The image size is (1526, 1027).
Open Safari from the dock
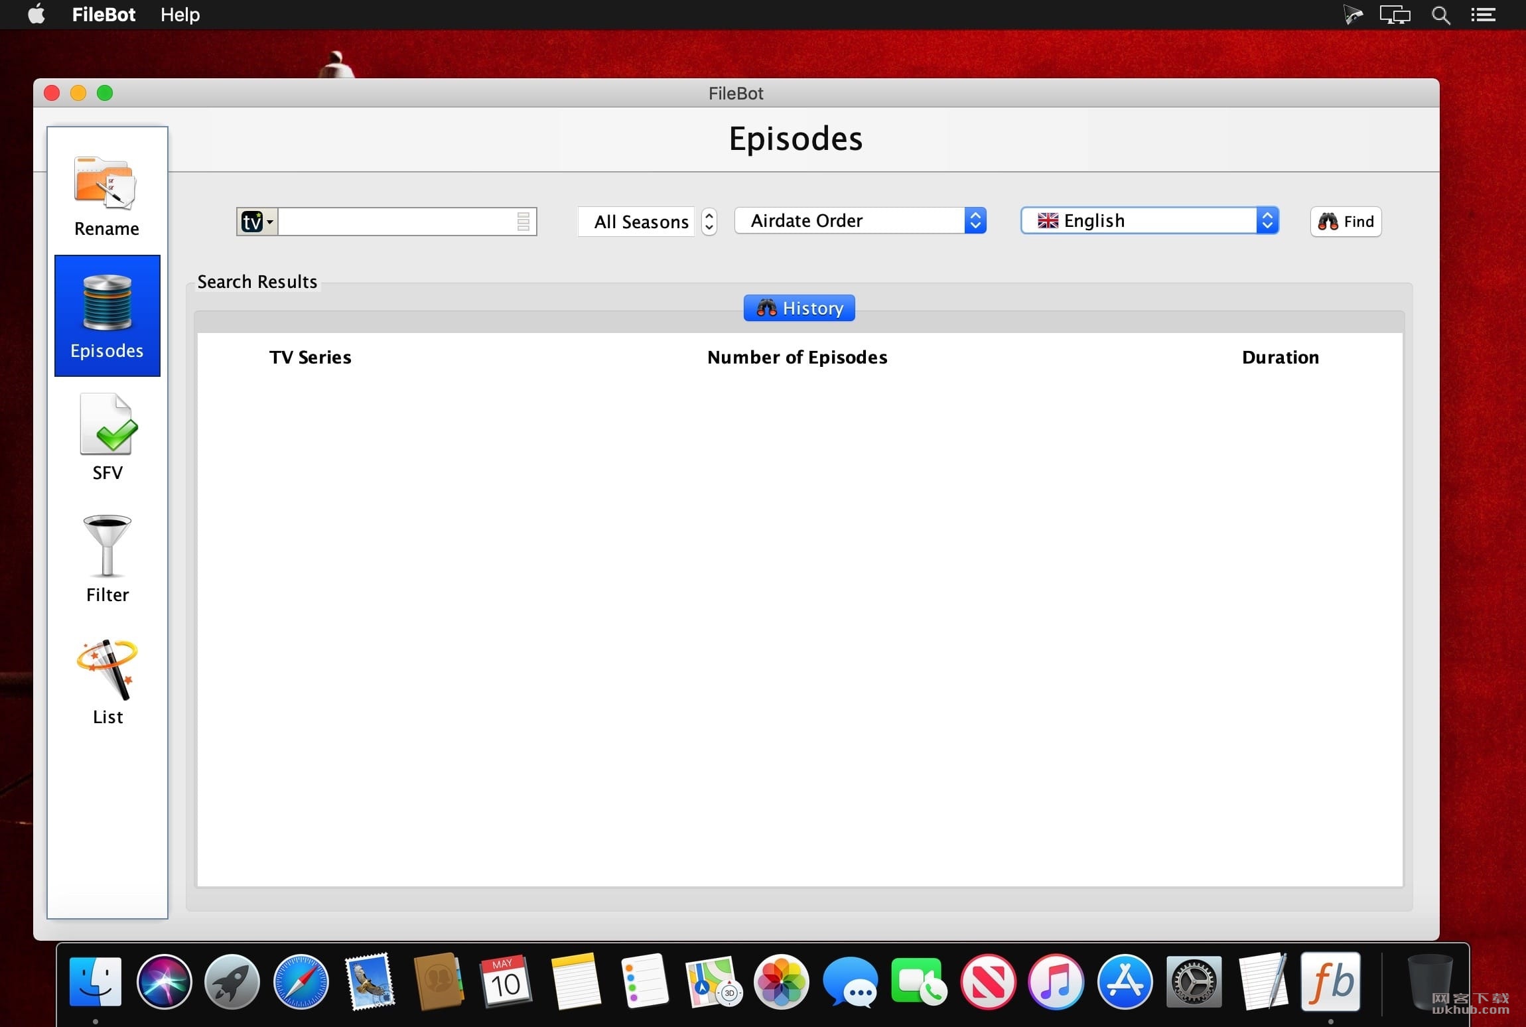[x=301, y=981]
